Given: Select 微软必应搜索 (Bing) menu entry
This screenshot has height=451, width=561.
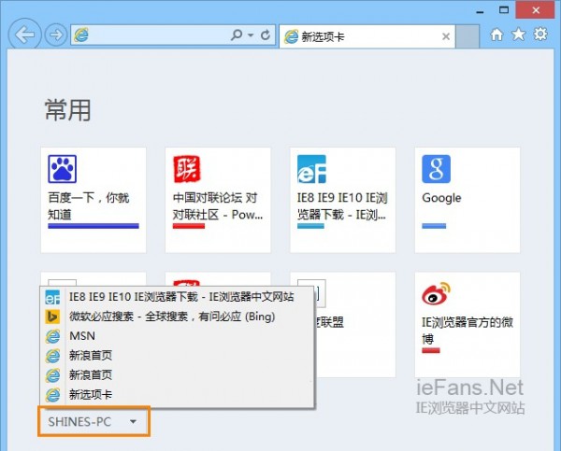Looking at the screenshot, I should (177, 317).
